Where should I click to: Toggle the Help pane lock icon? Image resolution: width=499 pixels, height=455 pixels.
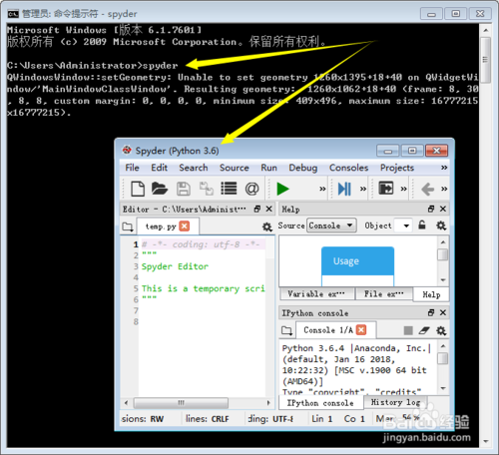(422, 226)
